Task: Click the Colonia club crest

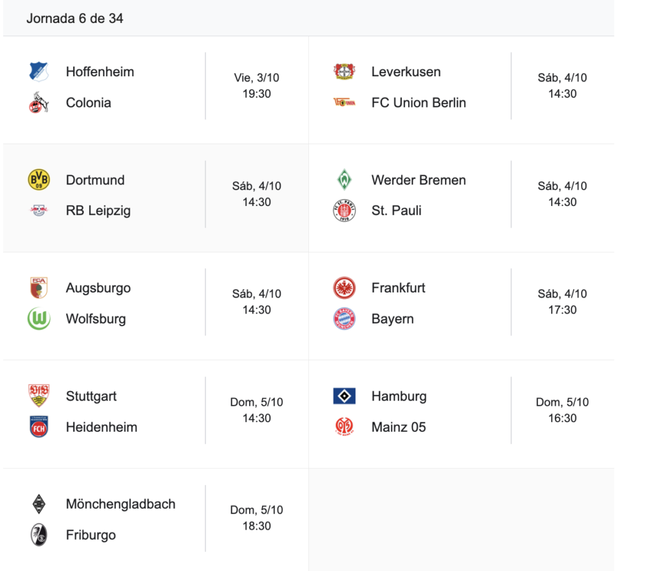Action: 39,103
